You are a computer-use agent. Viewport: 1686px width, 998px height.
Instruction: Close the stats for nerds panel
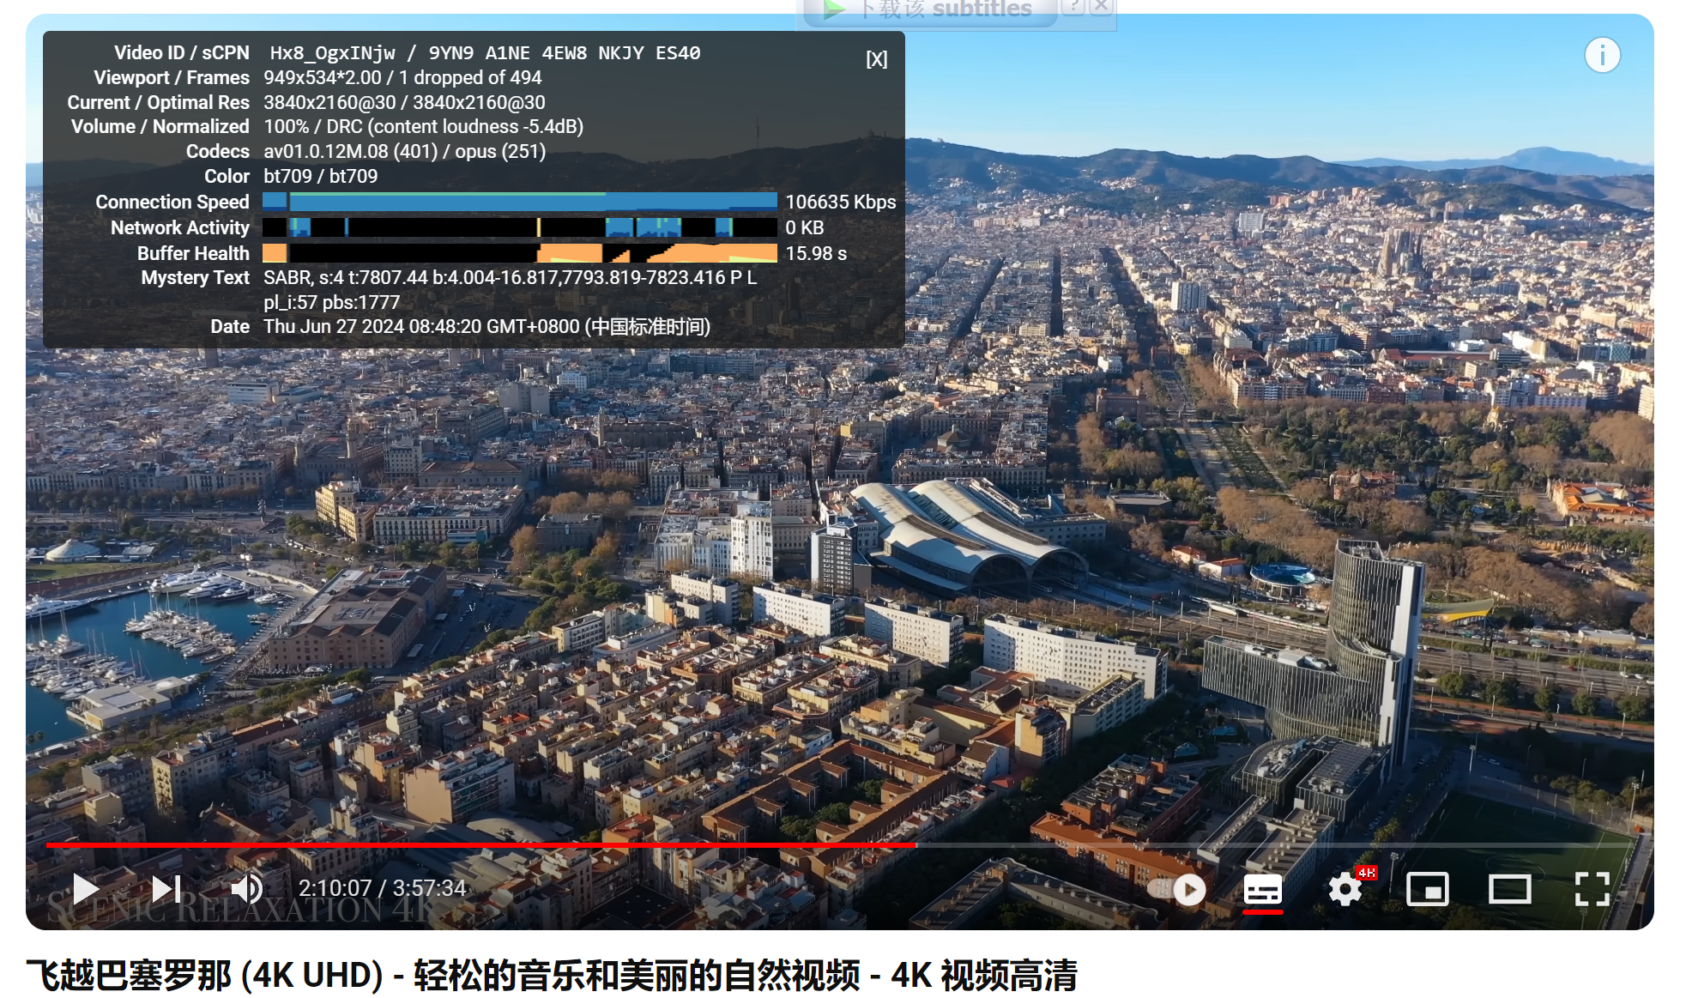(x=876, y=59)
